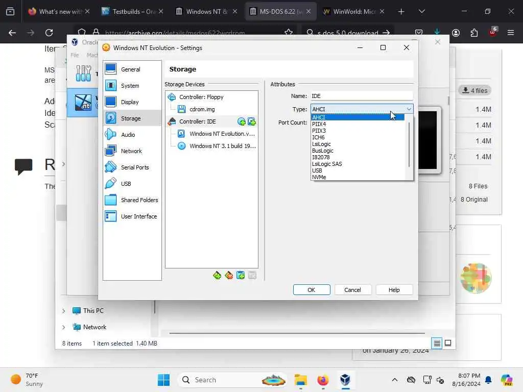Click add optical drive icon on IDE controller
523x392 pixels.
(242, 121)
